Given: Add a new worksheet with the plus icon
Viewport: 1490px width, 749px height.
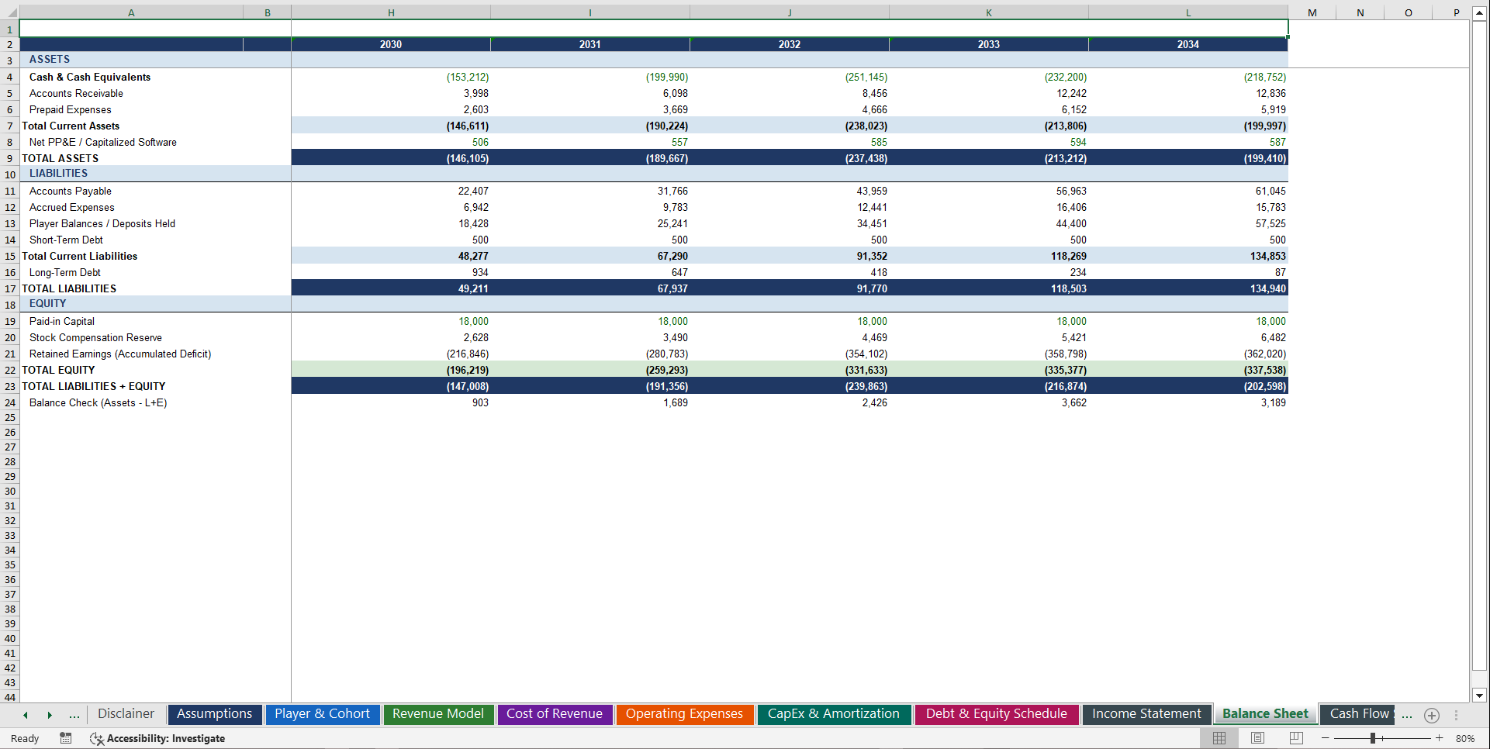Looking at the screenshot, I should point(1432,715).
